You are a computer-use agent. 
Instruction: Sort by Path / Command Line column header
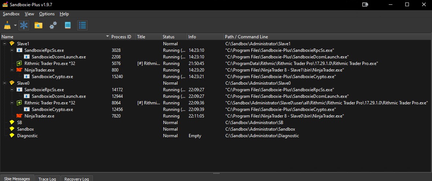coord(327,37)
